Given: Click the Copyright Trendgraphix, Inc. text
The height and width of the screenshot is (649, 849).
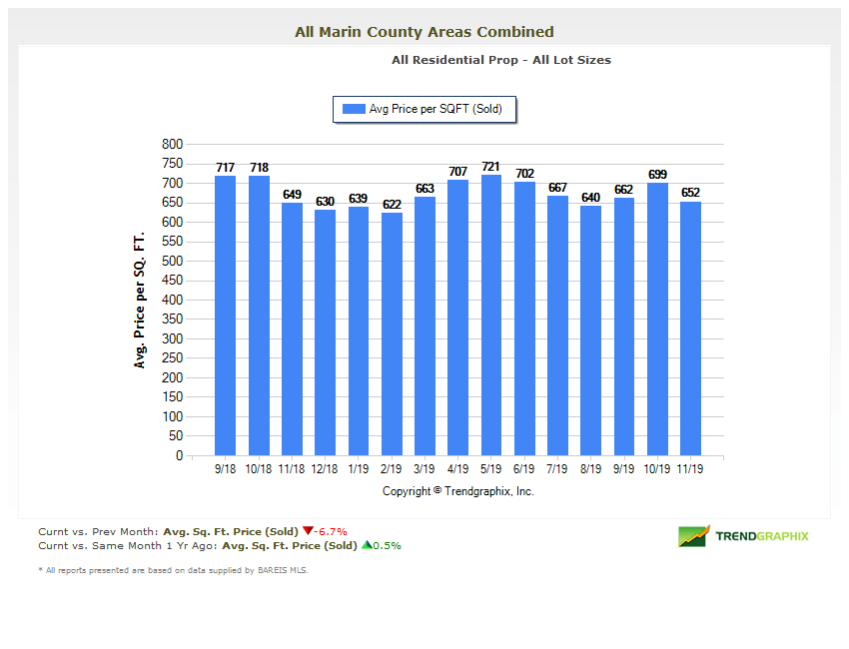Looking at the screenshot, I should point(457,491).
